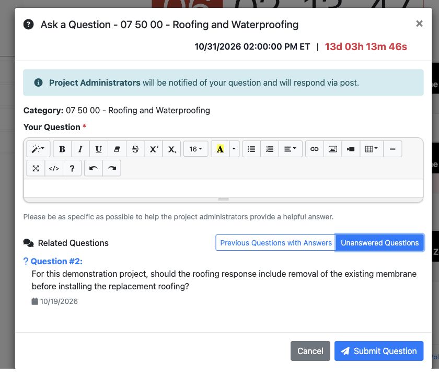Image resolution: width=439 pixels, height=376 pixels.
Task: Click the 'Please be as specific' hint text
Action: coord(178,217)
